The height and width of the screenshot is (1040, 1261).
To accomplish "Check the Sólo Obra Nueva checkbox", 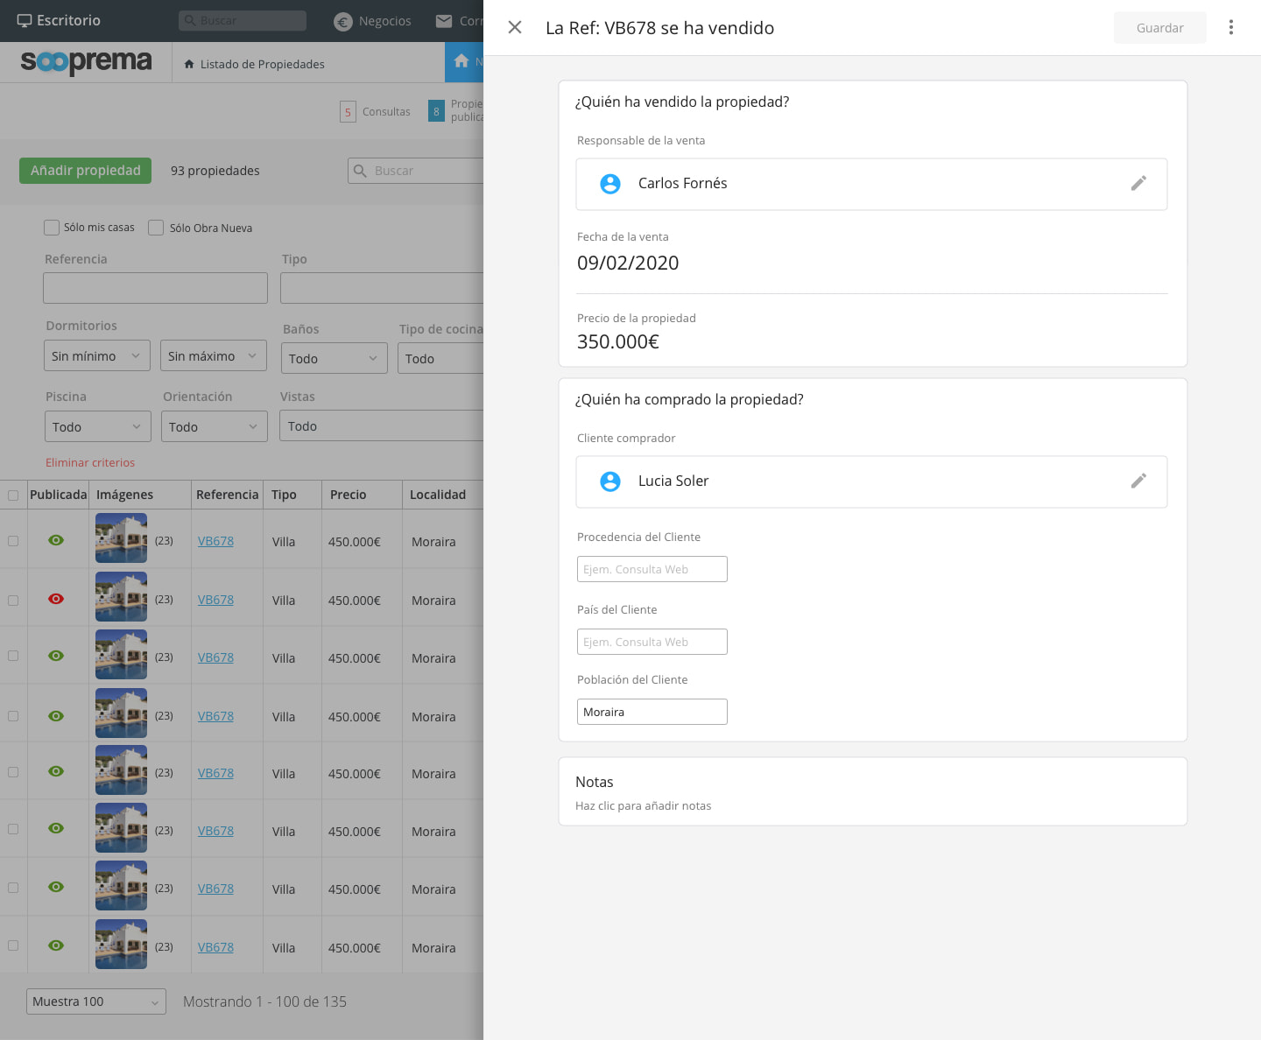I will (156, 228).
